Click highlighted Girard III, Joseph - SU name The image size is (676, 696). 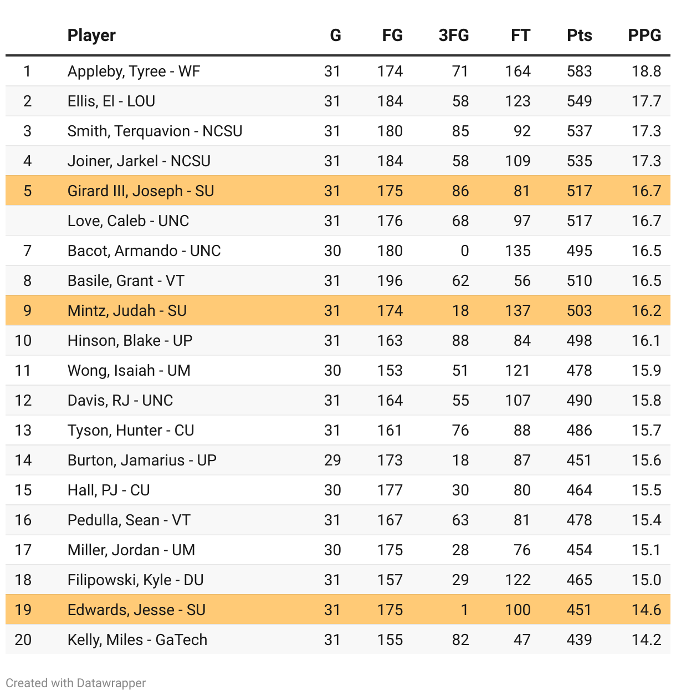[141, 191]
